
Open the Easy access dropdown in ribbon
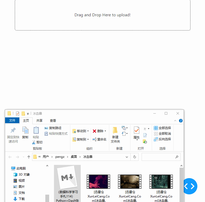[x=125, y=134]
